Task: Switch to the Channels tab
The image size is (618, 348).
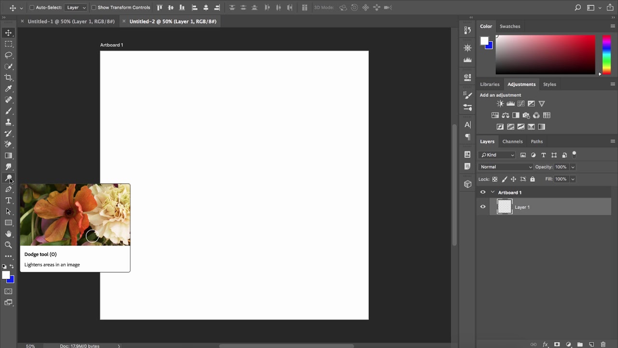Action: pyautogui.click(x=512, y=141)
